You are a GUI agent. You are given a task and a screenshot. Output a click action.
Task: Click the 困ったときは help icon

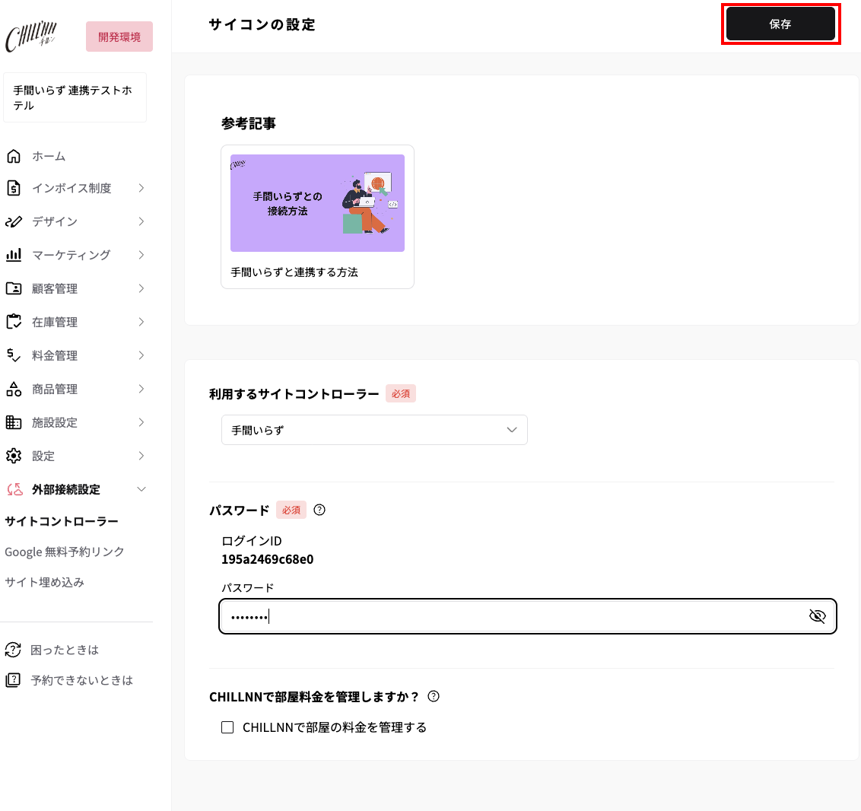click(x=13, y=650)
